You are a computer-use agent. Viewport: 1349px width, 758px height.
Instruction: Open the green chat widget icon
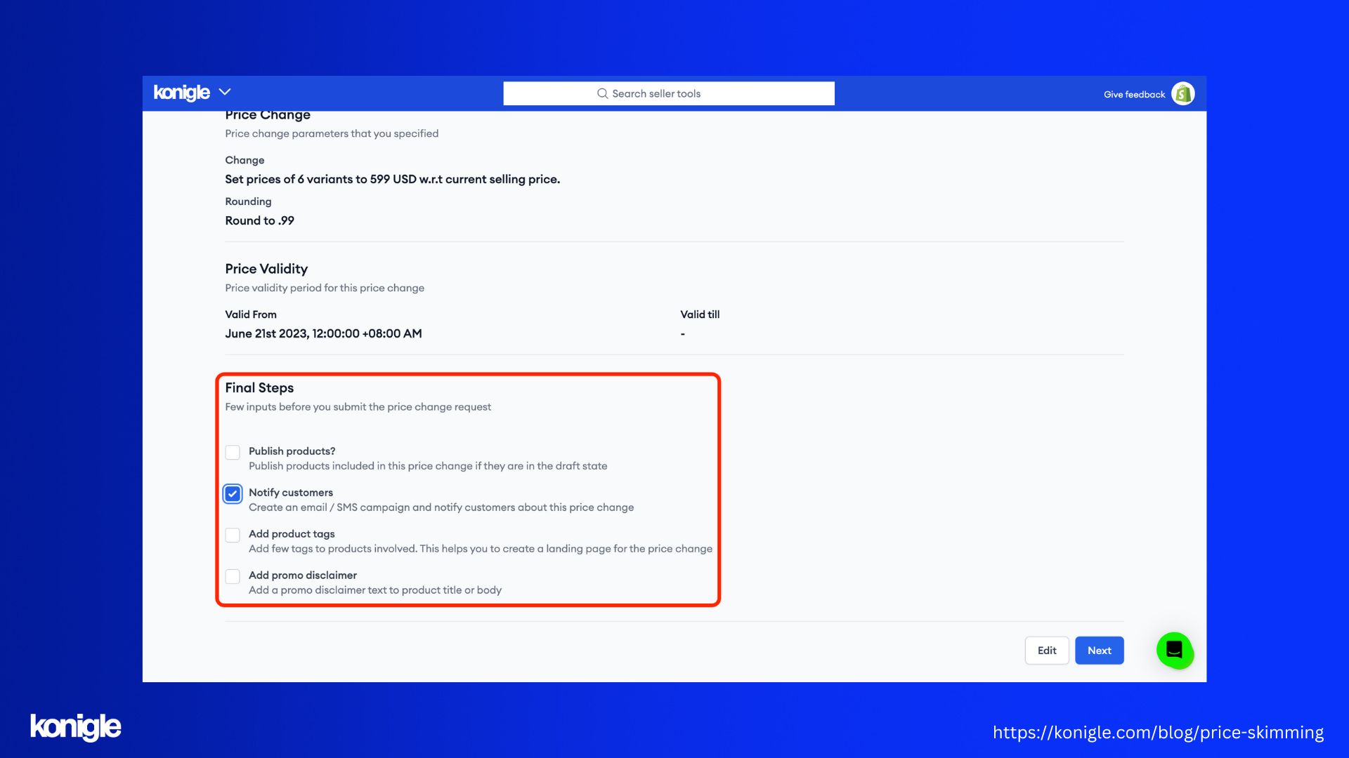pos(1175,651)
